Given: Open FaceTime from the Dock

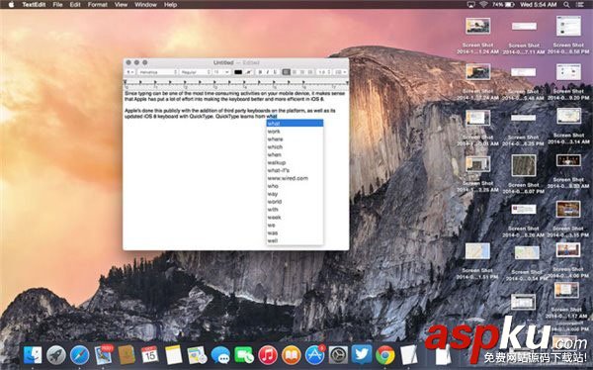Looking at the screenshot, I should pos(244,355).
